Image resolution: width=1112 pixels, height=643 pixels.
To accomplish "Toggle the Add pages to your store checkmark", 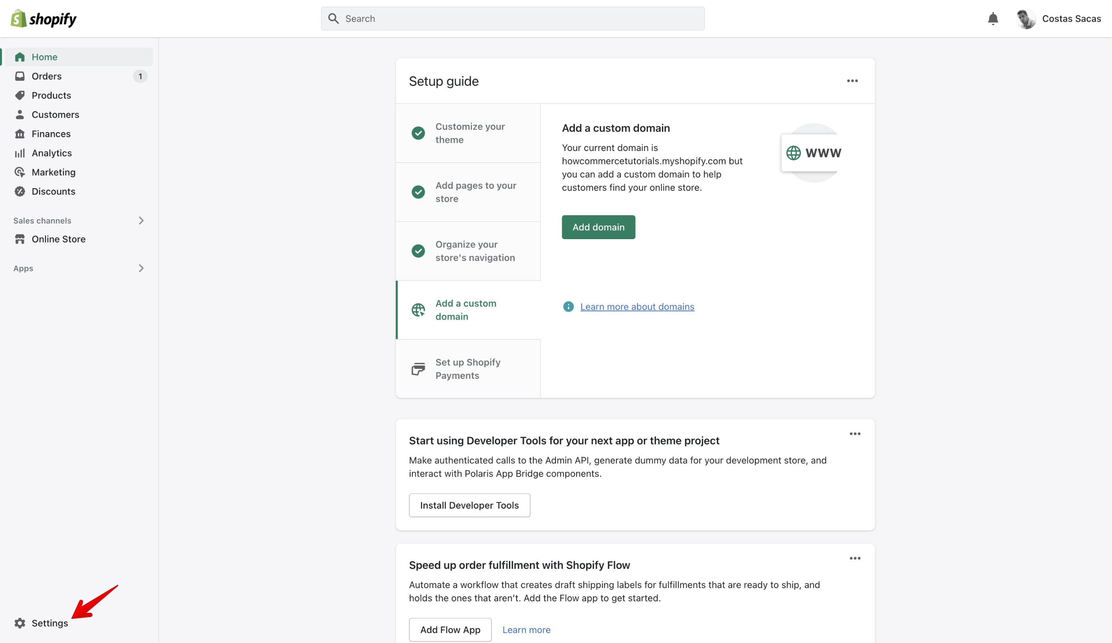I will (x=418, y=192).
